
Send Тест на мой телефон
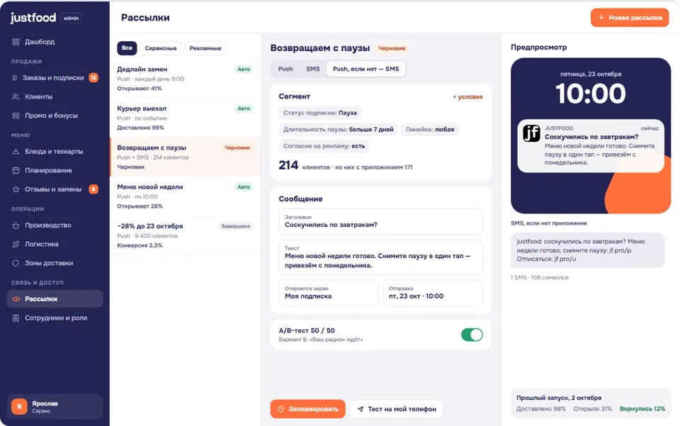[397, 409]
